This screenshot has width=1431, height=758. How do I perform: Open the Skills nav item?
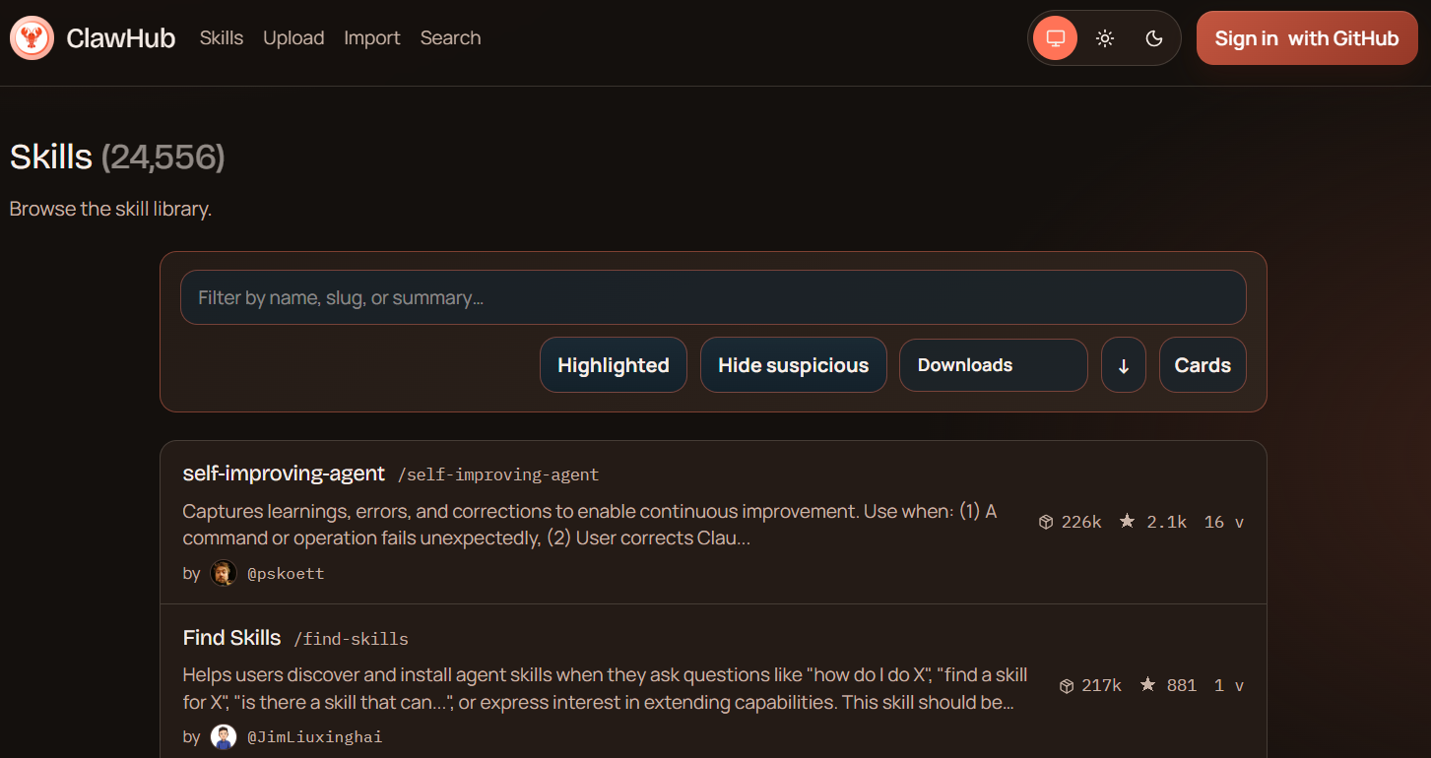pos(221,38)
